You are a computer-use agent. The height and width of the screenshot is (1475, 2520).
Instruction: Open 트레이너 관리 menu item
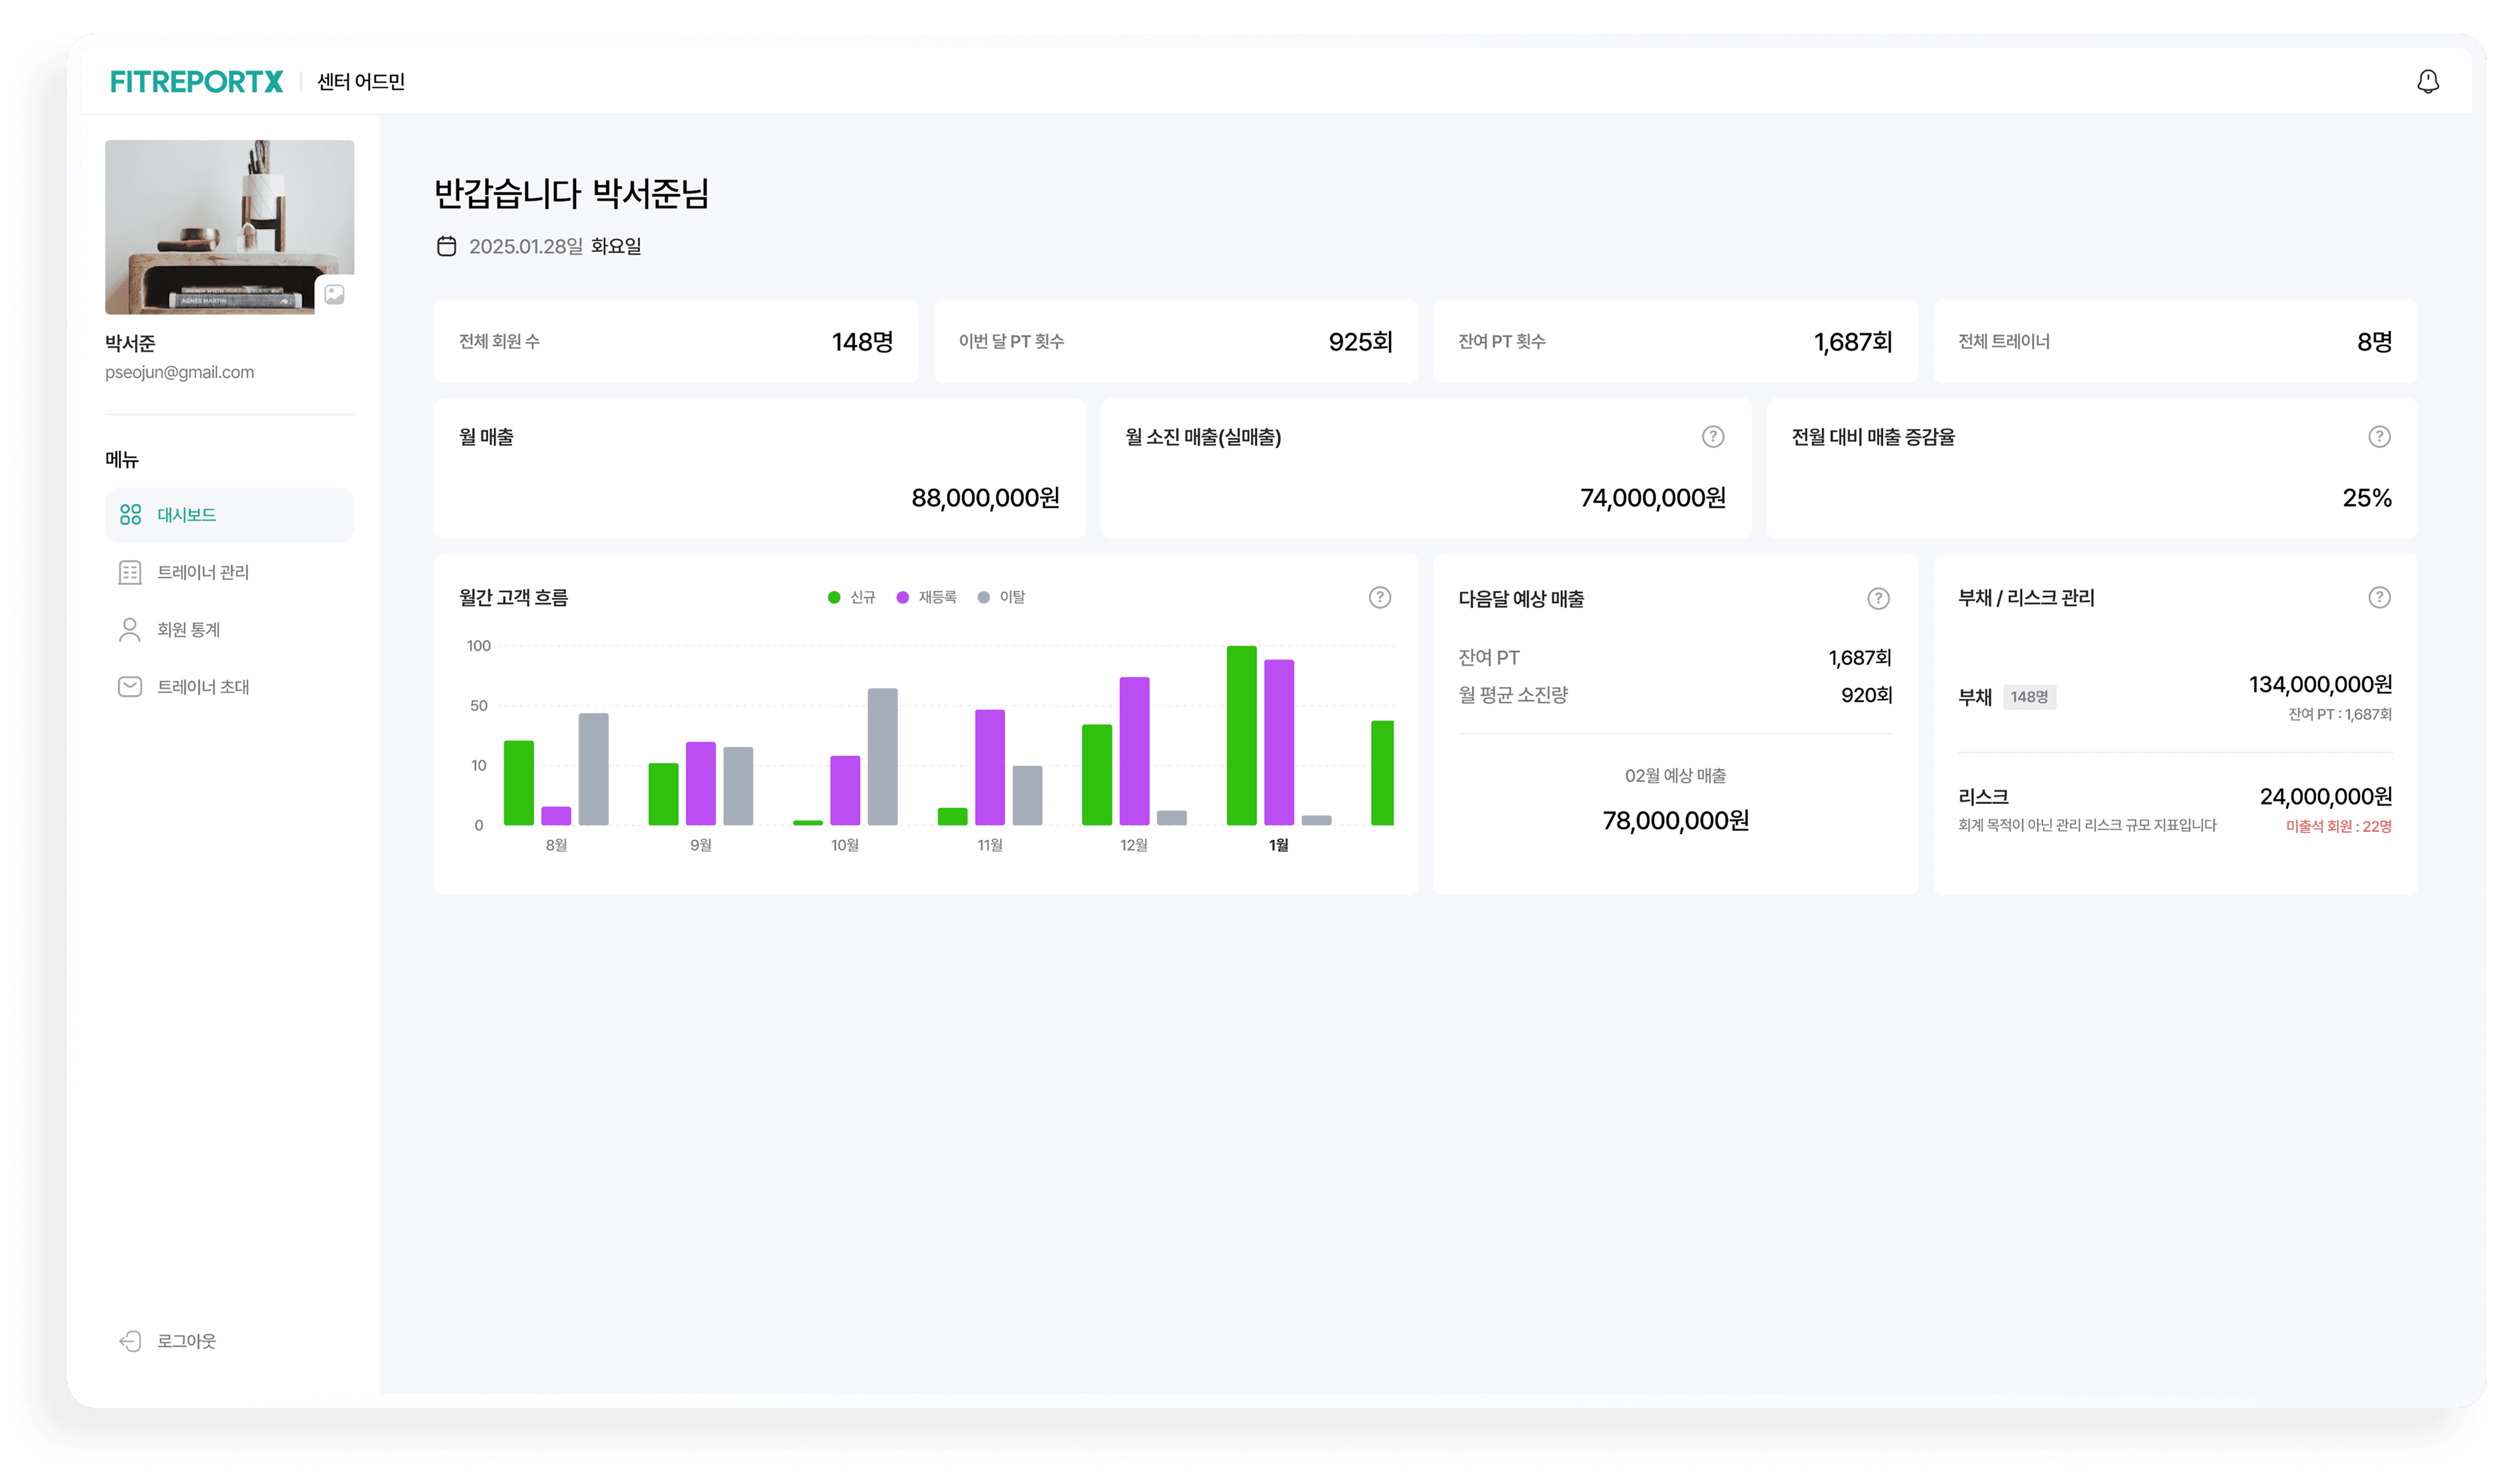coord(202,572)
